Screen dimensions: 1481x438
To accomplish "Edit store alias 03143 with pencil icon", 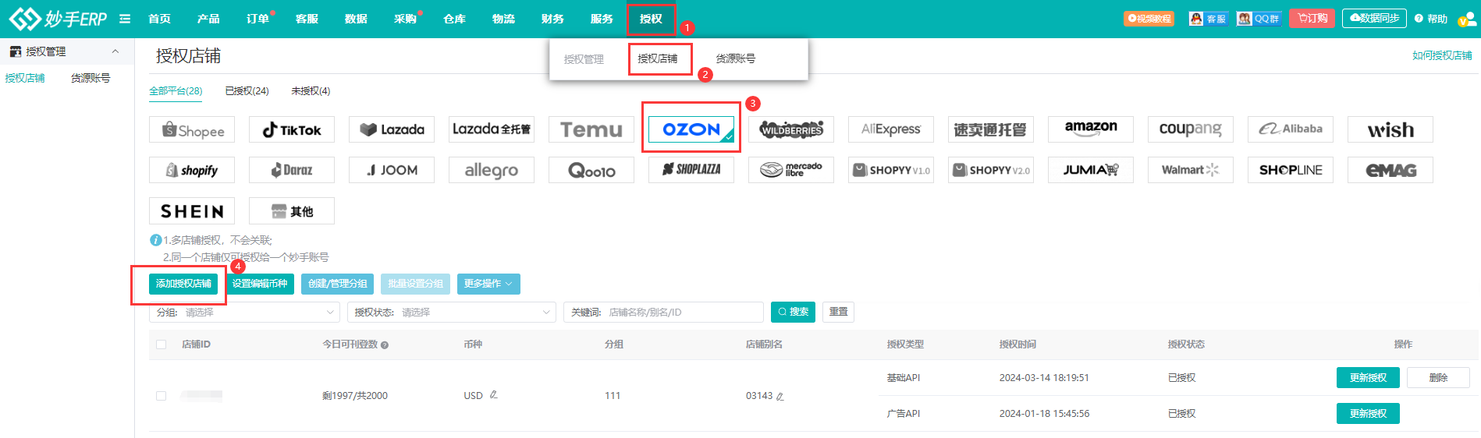I will point(780,397).
